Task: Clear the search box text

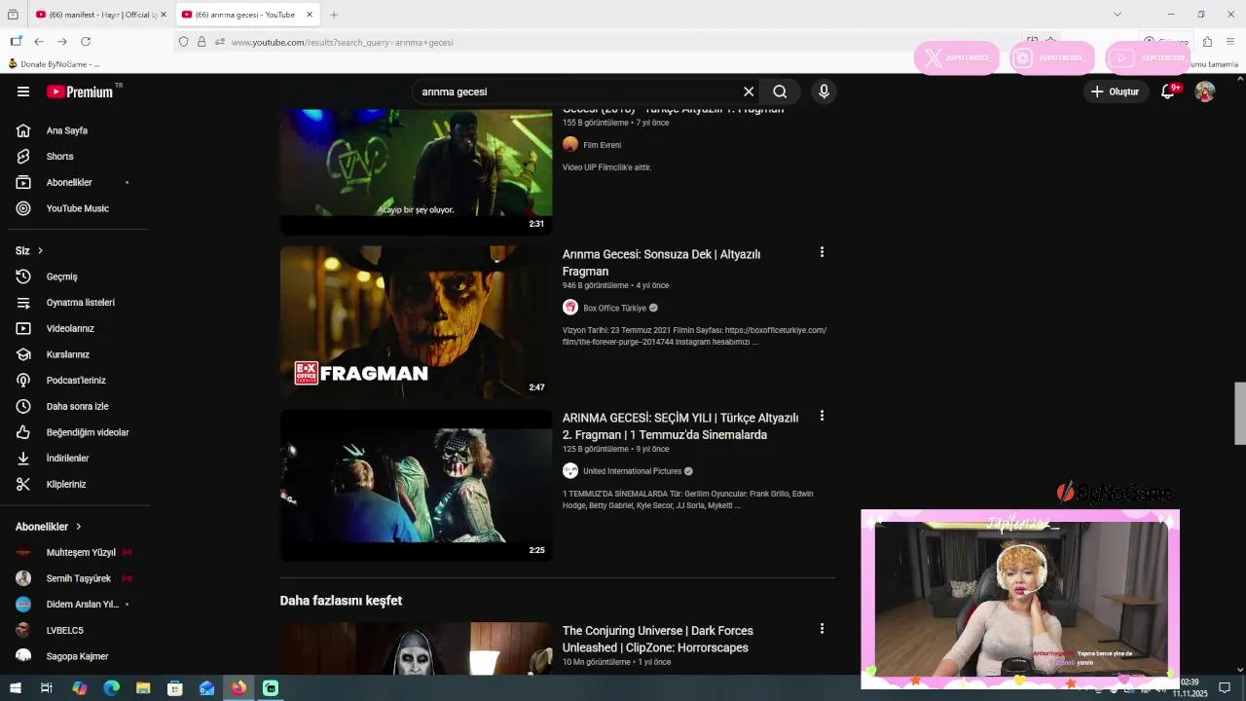Action: pyautogui.click(x=749, y=92)
